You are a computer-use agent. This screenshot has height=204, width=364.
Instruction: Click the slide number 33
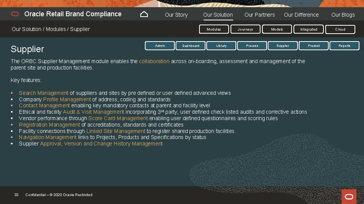[16, 195]
